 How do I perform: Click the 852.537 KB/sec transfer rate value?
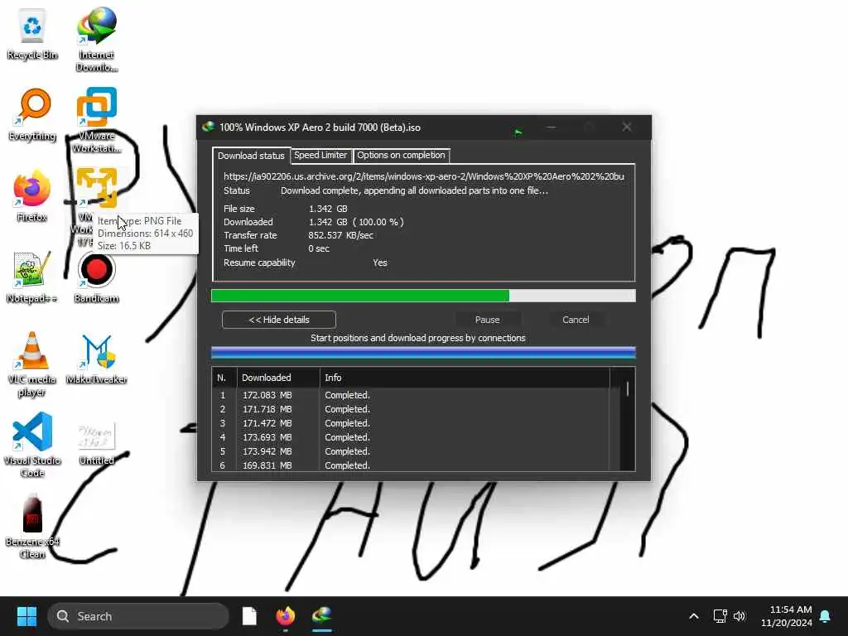pyautogui.click(x=340, y=235)
